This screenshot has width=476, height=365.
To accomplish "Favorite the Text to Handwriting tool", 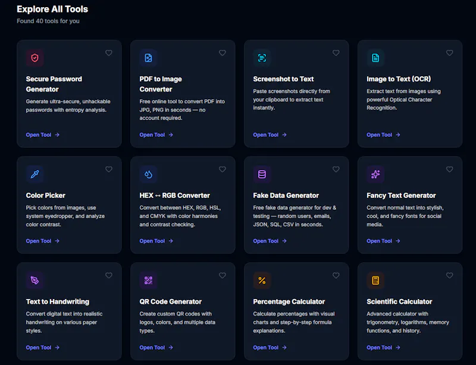I will pyautogui.click(x=109, y=275).
